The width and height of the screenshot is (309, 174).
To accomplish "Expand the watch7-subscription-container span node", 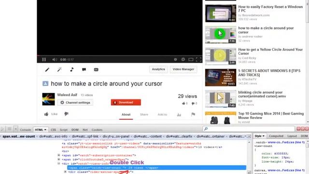I will pos(59,155).
